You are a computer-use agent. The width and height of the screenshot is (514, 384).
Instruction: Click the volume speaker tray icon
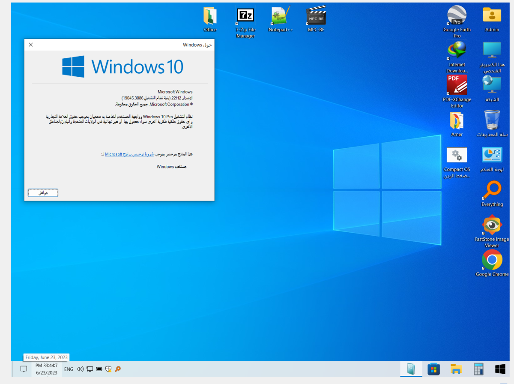pos(80,369)
